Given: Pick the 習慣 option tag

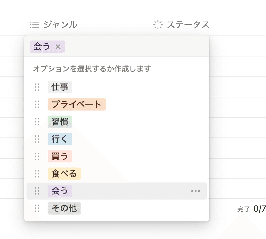Looking at the screenshot, I should pyautogui.click(x=60, y=122).
